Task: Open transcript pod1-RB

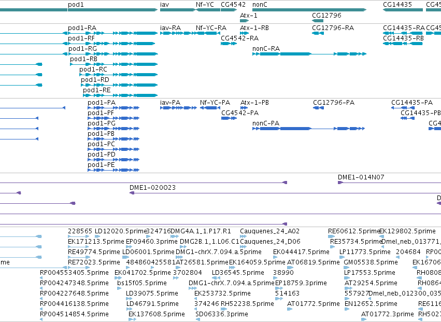Action: point(113,64)
